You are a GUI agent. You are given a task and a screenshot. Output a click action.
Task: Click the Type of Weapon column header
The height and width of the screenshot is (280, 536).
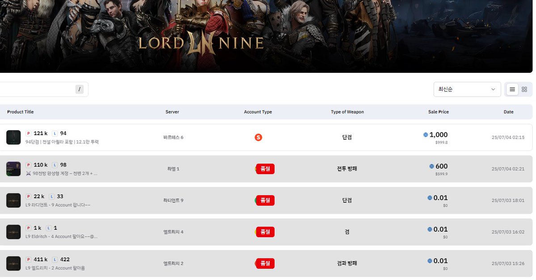point(347,112)
